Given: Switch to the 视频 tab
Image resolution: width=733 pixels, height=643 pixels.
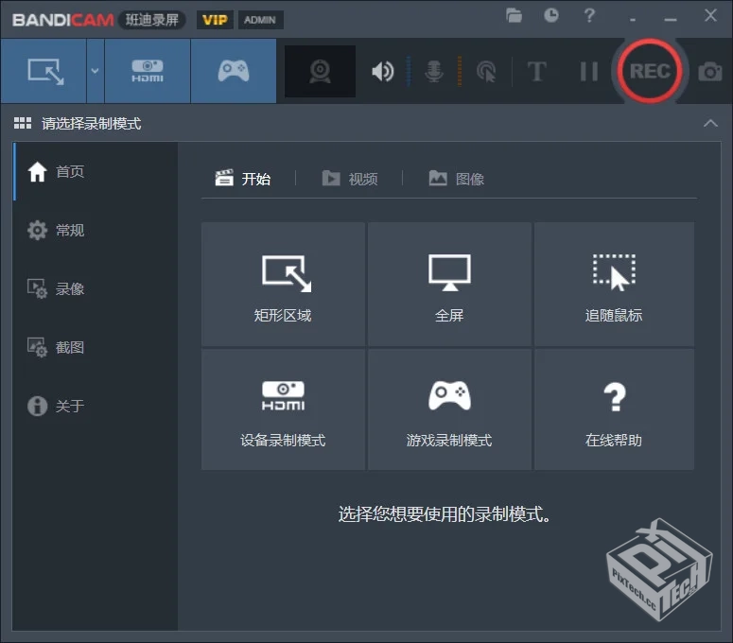Looking at the screenshot, I should [350, 179].
